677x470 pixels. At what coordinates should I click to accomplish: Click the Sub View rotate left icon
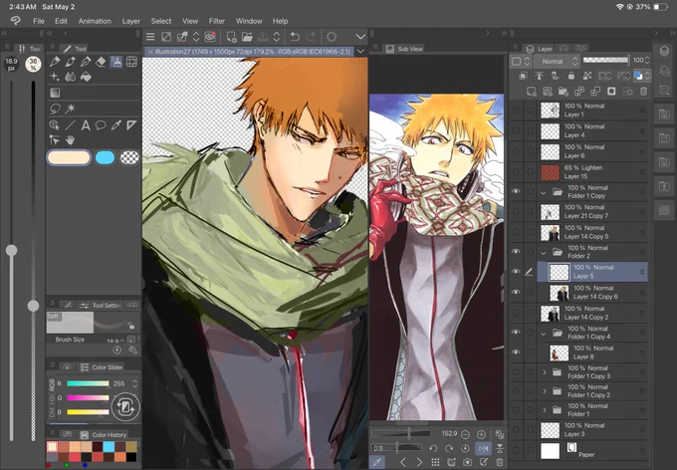click(x=433, y=448)
